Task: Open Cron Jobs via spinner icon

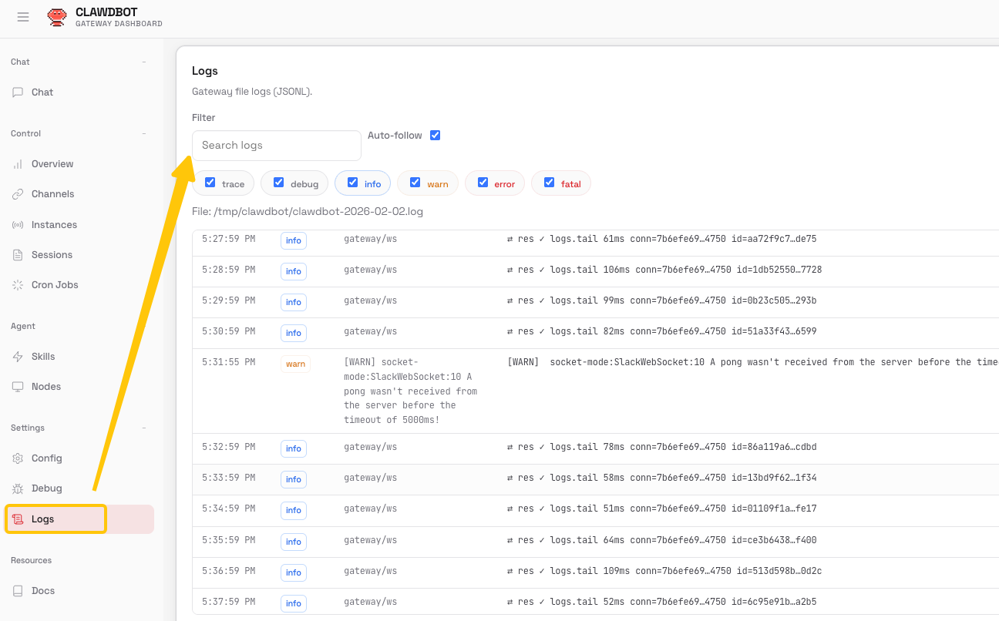Action: 18,285
